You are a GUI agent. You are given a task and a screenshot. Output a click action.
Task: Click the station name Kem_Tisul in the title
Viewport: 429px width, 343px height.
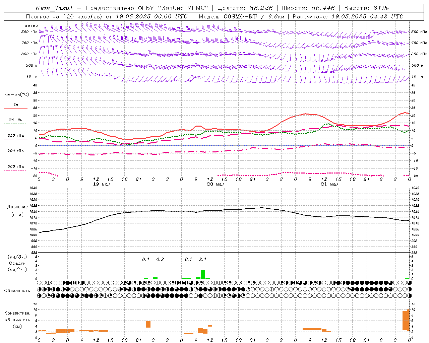point(54,8)
